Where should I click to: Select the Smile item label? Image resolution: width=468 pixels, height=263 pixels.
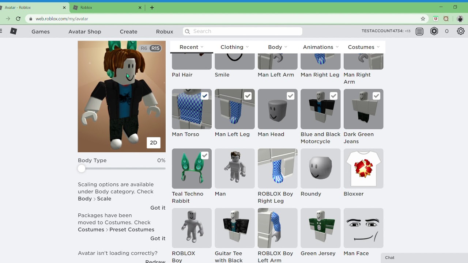[x=222, y=75]
